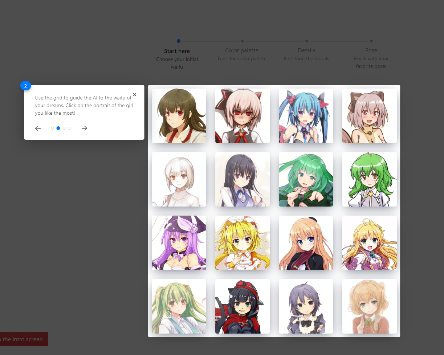Choose the long black-haired girl portrait
This screenshot has height=355, width=444.
pyautogui.click(x=243, y=179)
